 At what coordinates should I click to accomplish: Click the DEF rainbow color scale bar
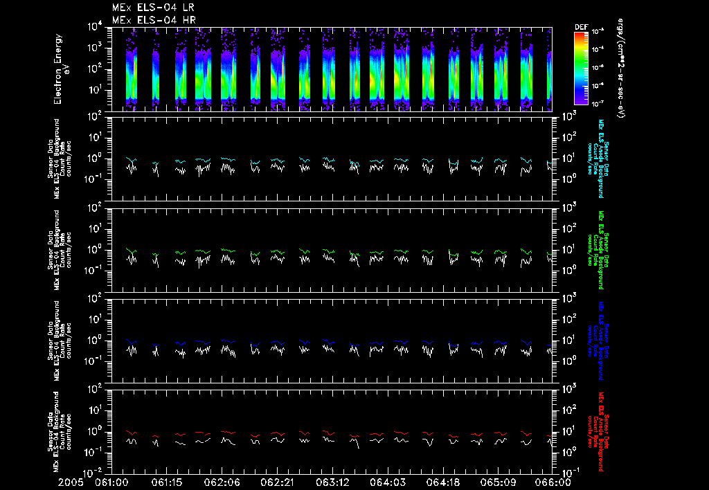coord(581,69)
